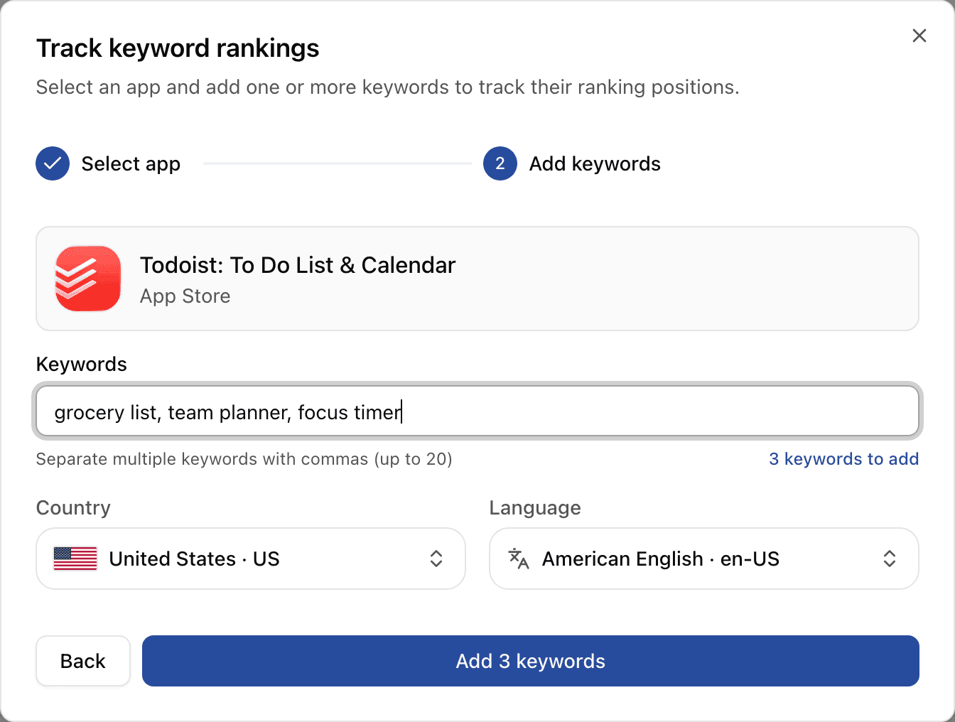Click the Track keyword rankings heading
955x722 pixels.
(178, 48)
